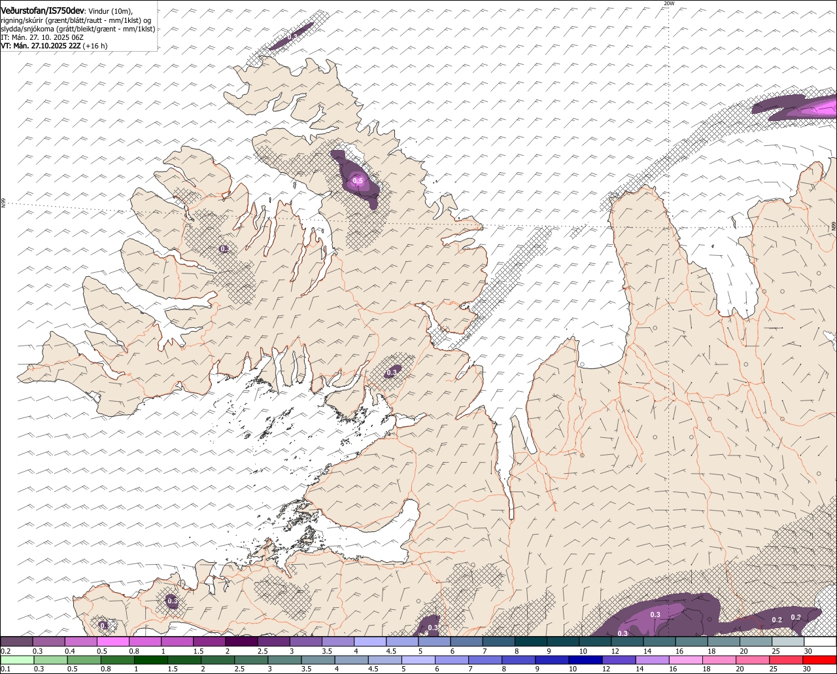
Task: Pick red-pink lower swatch between 25 and 30
Action: [x=787, y=660]
